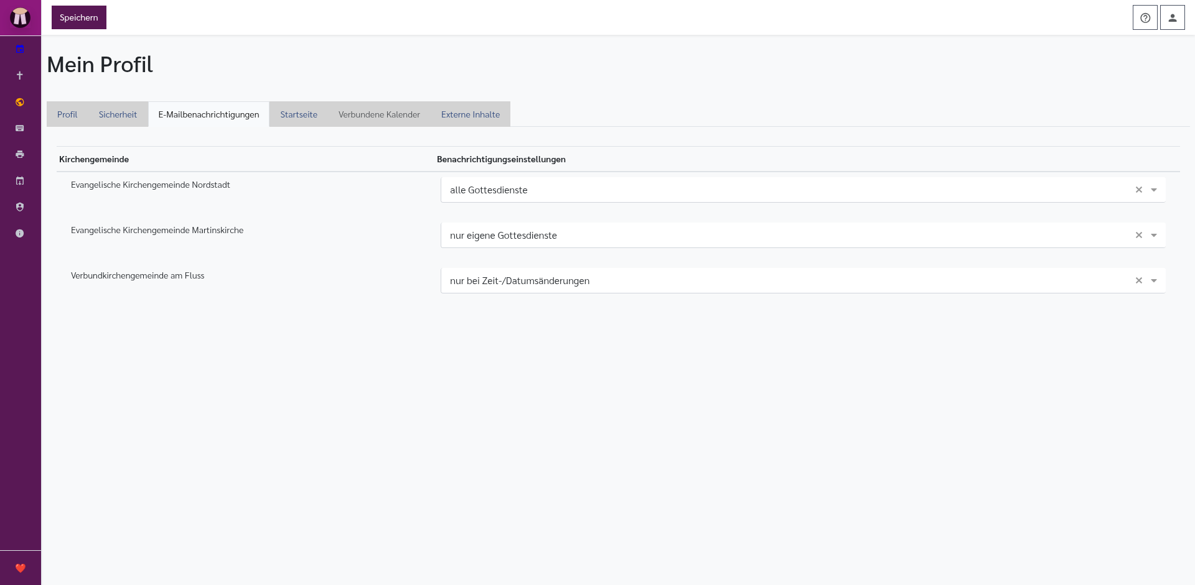Click the Speichern button
The width and height of the screenshot is (1195, 585).
pyautogui.click(x=79, y=17)
